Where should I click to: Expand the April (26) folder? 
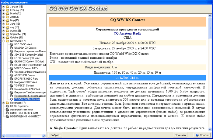4,17
